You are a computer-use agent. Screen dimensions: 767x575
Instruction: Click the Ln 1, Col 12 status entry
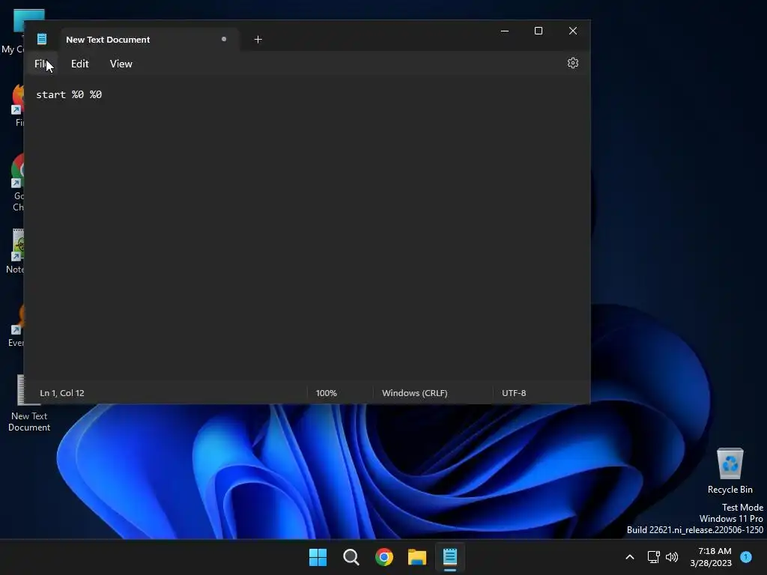[62, 393]
